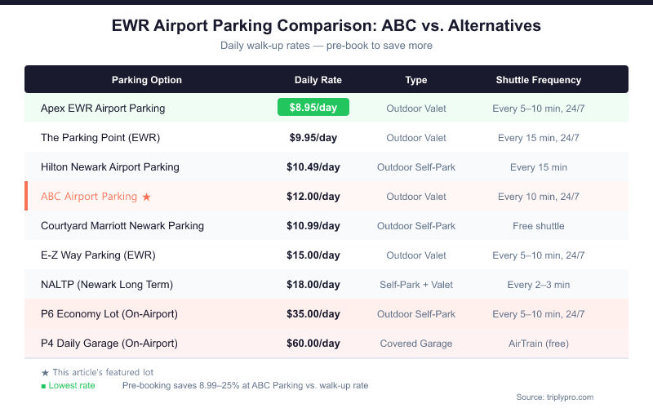Select the Daily Rate column header
The height and width of the screenshot is (408, 653).
(318, 80)
